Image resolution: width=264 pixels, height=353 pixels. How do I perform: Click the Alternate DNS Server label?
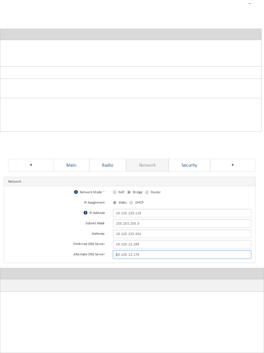point(89,255)
